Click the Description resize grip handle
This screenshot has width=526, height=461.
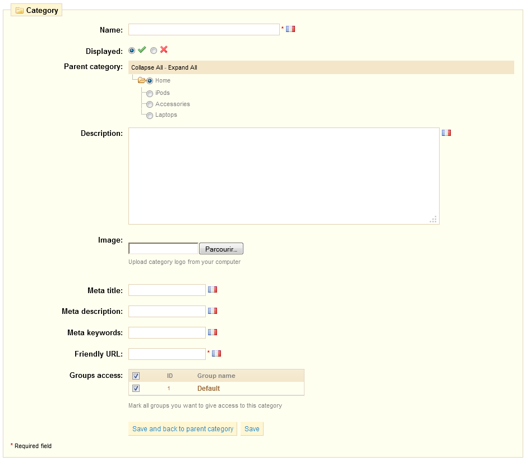pyautogui.click(x=433, y=220)
